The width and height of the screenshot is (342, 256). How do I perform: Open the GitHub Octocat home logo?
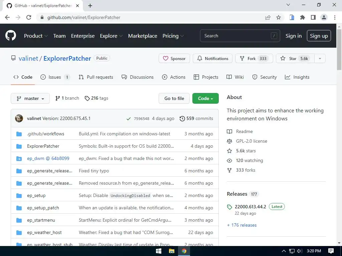10,36
